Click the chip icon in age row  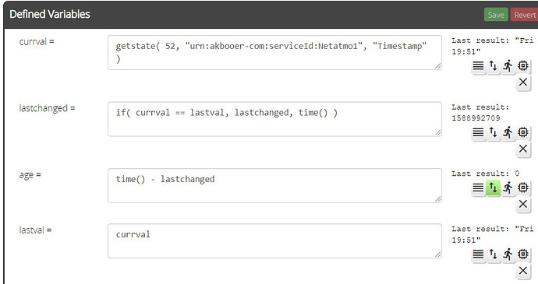(x=523, y=188)
